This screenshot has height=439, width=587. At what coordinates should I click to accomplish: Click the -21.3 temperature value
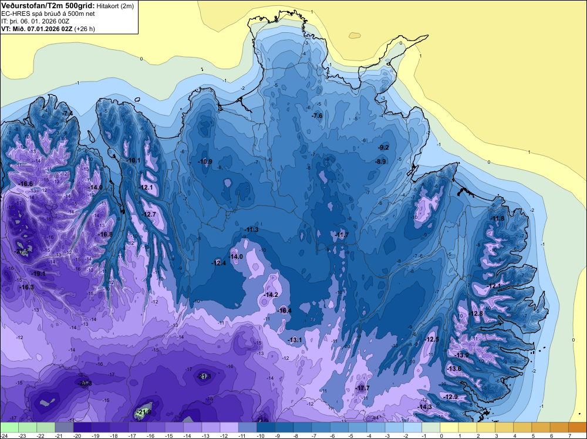[204, 376]
